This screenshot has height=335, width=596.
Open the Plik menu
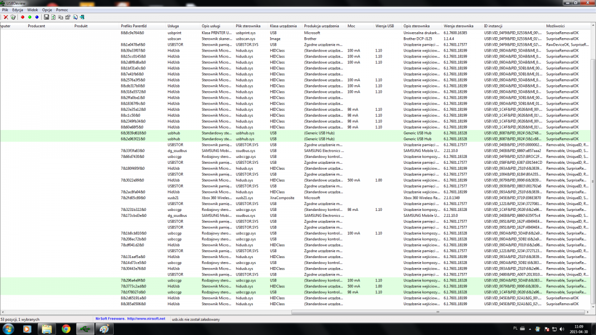(5, 10)
